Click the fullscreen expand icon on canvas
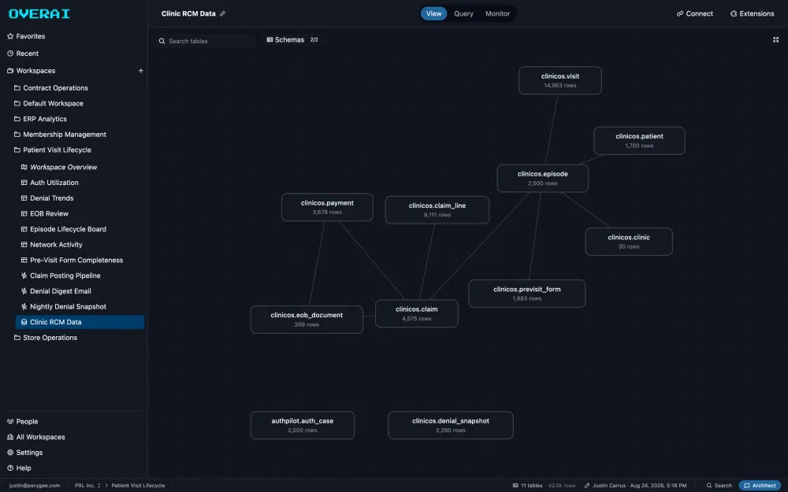The height and width of the screenshot is (492, 788). [775, 39]
